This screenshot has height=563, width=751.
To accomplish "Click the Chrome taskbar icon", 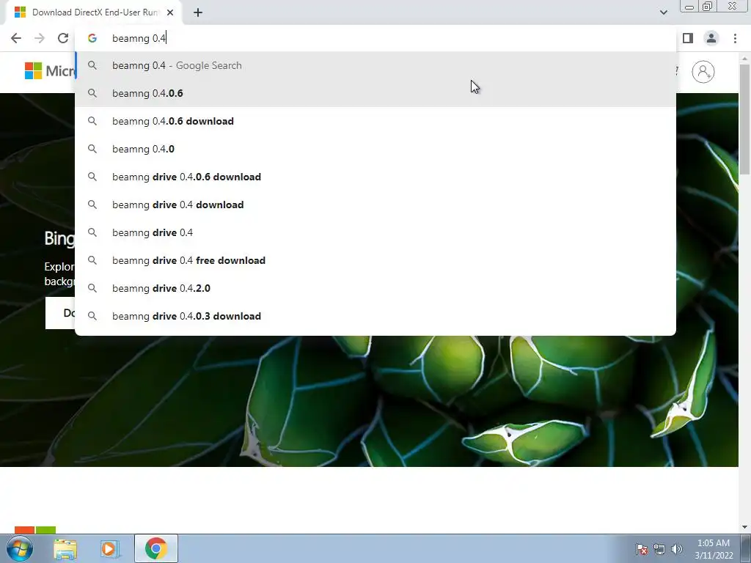I will point(155,548).
